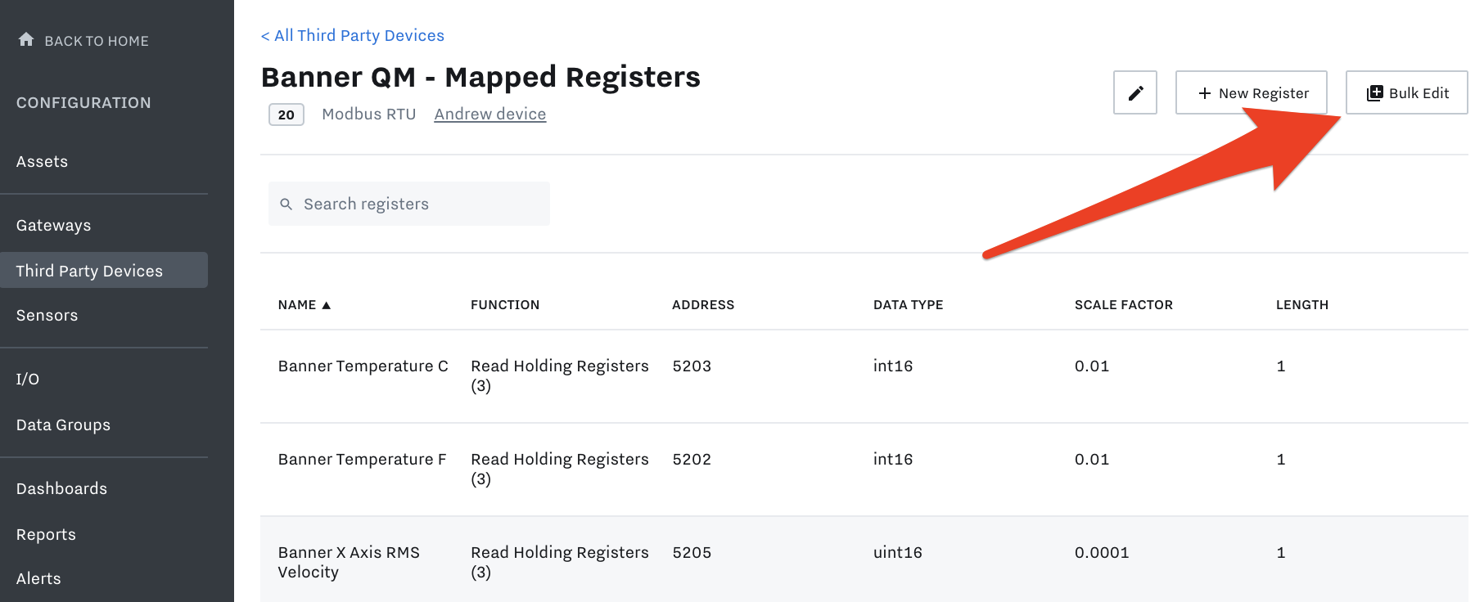Go to Data Groups
Screen dimensions: 1475x602
pos(63,425)
